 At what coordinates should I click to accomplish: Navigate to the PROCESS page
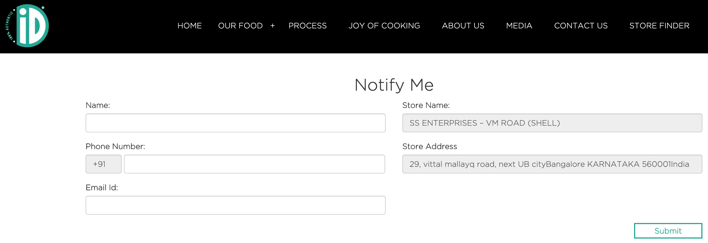pyautogui.click(x=307, y=26)
